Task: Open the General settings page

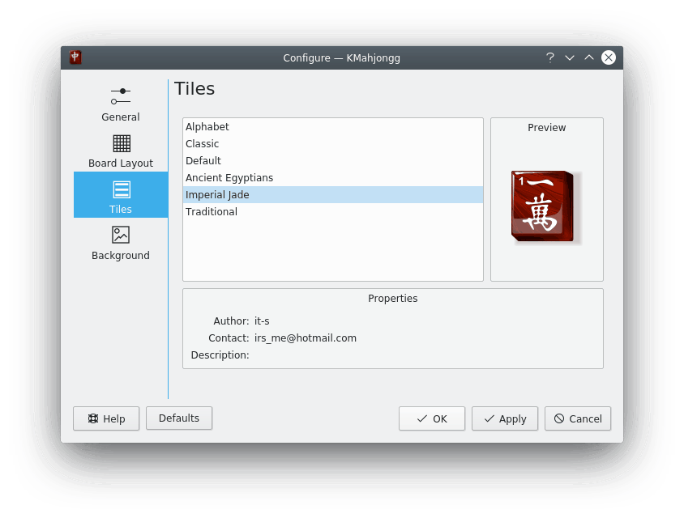Action: [120, 104]
